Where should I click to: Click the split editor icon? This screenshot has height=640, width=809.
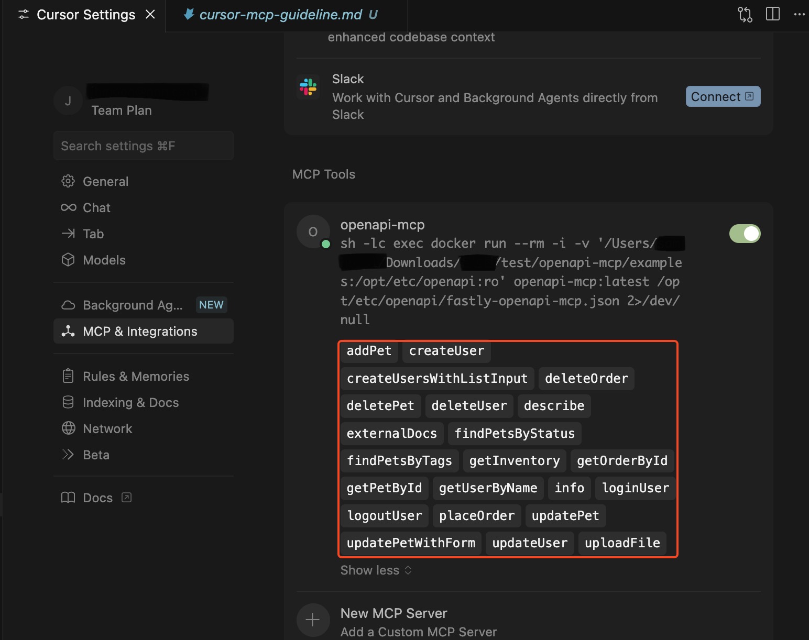pos(773,14)
